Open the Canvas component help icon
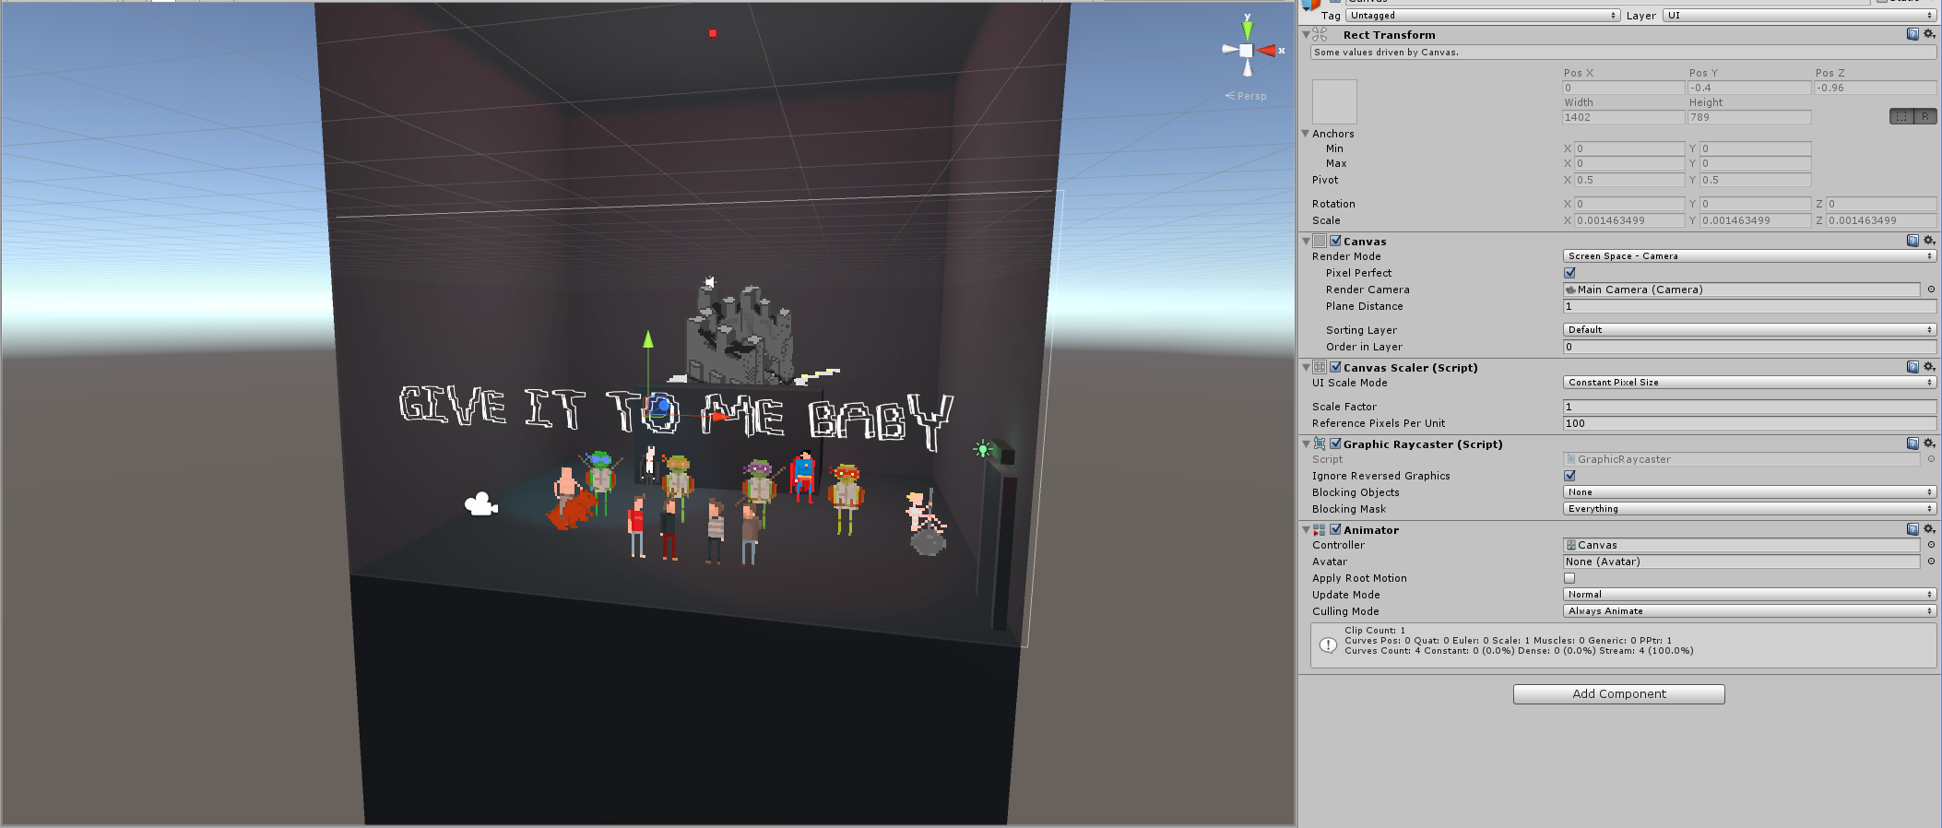The height and width of the screenshot is (828, 1942). tap(1912, 241)
